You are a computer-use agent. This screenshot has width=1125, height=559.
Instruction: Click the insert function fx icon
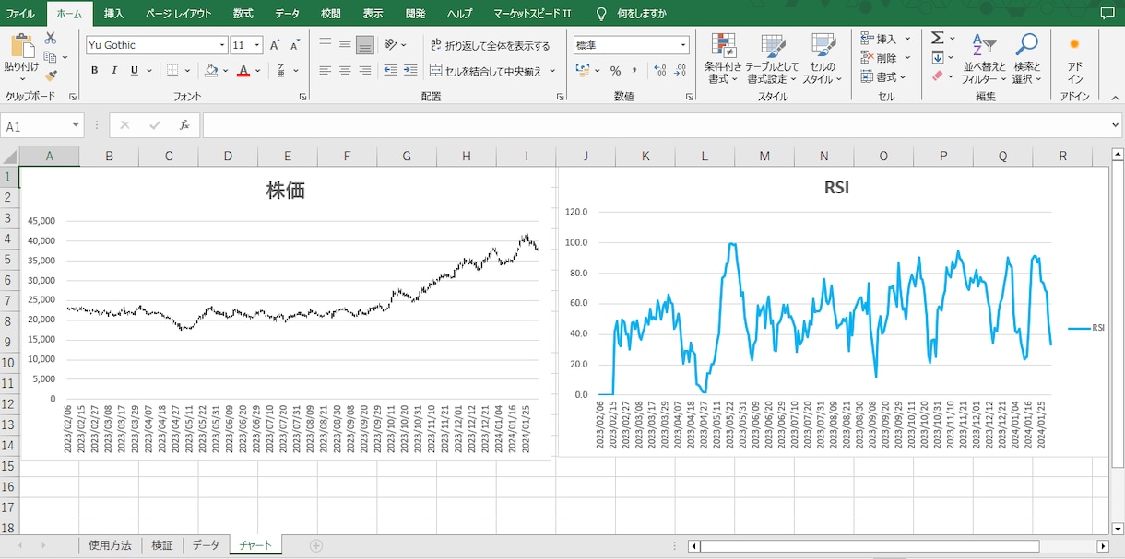click(x=184, y=125)
